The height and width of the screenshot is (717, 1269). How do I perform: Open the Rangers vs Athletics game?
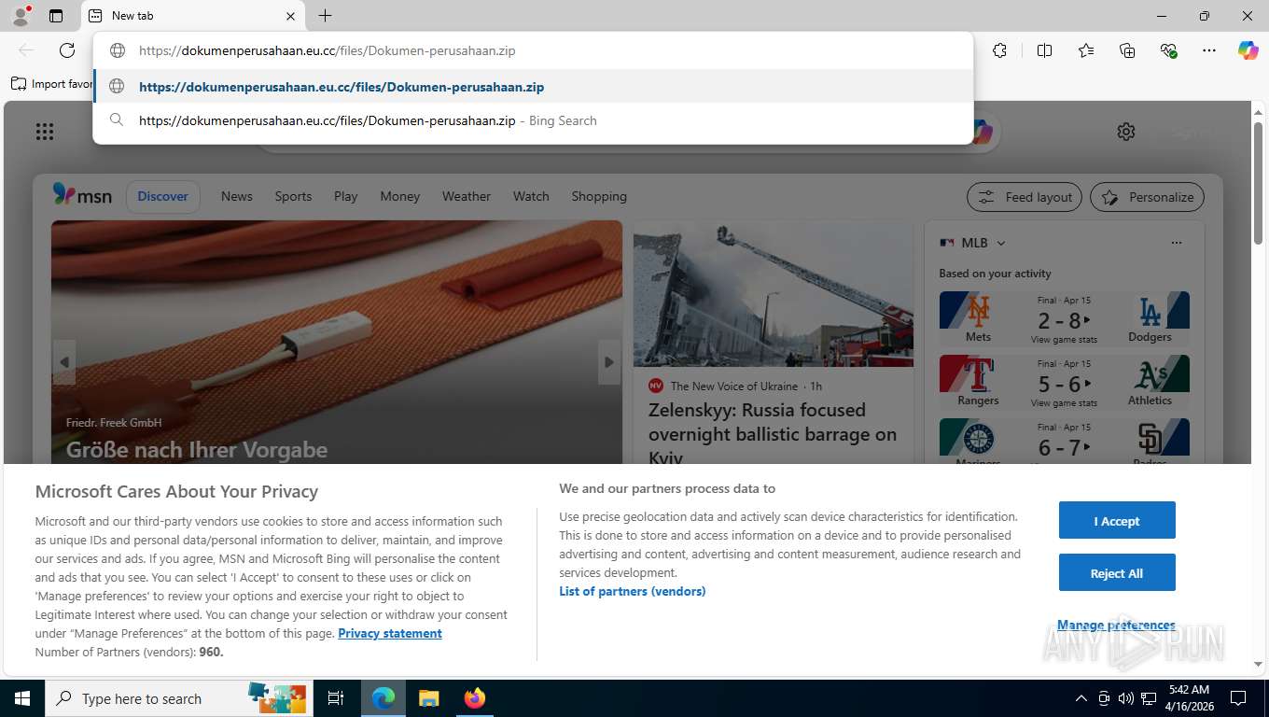[x=1065, y=381]
